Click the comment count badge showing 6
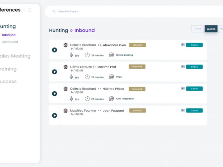223x167 pixels. (x=183, y=45)
